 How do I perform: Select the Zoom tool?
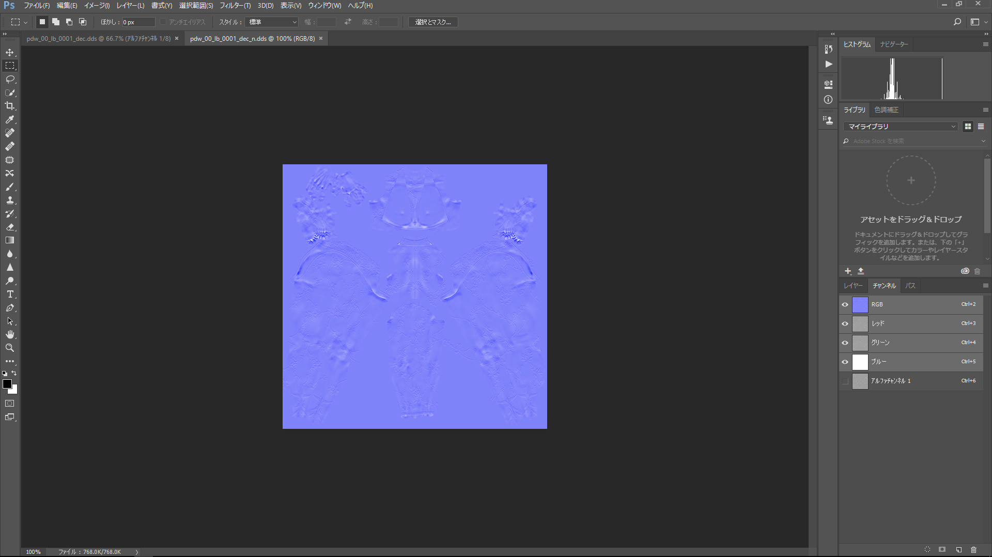click(x=10, y=348)
